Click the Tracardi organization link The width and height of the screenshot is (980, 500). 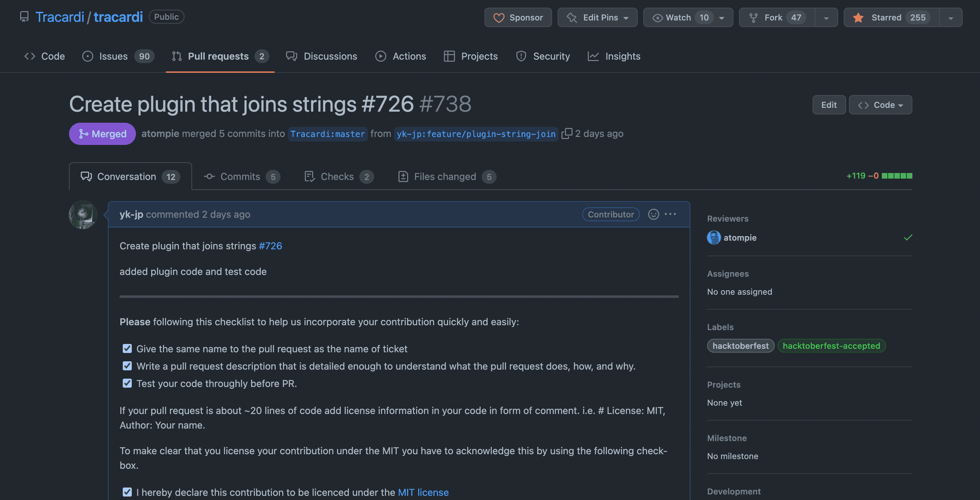[x=60, y=17]
